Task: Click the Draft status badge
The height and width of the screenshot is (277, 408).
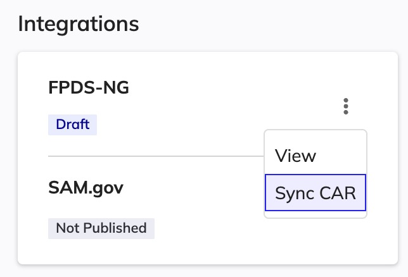Action: [73, 124]
